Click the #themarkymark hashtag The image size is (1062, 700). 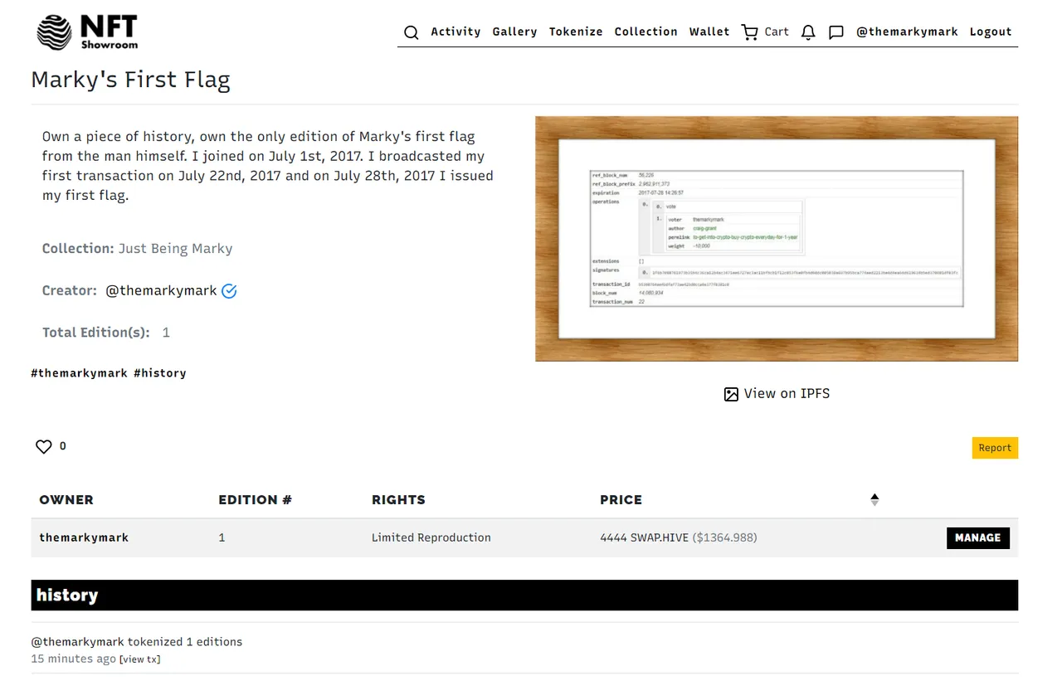(x=79, y=373)
